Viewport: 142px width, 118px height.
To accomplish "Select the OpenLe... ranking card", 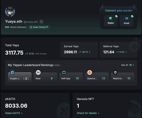I will click(97, 77).
